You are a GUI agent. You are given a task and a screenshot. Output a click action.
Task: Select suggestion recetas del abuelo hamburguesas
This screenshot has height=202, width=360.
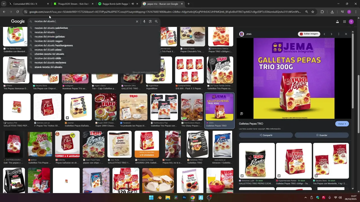(53, 45)
